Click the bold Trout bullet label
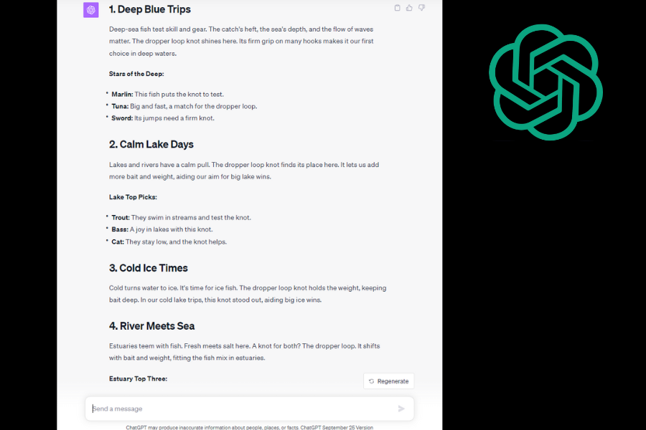The image size is (646, 430). point(121,218)
